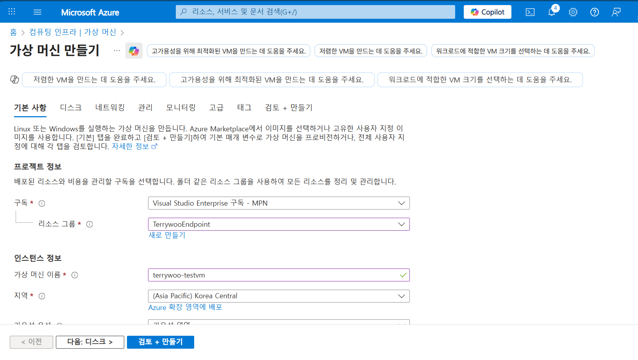638x360 pixels.
Task: Click the < 이전 button
Action: point(31,342)
